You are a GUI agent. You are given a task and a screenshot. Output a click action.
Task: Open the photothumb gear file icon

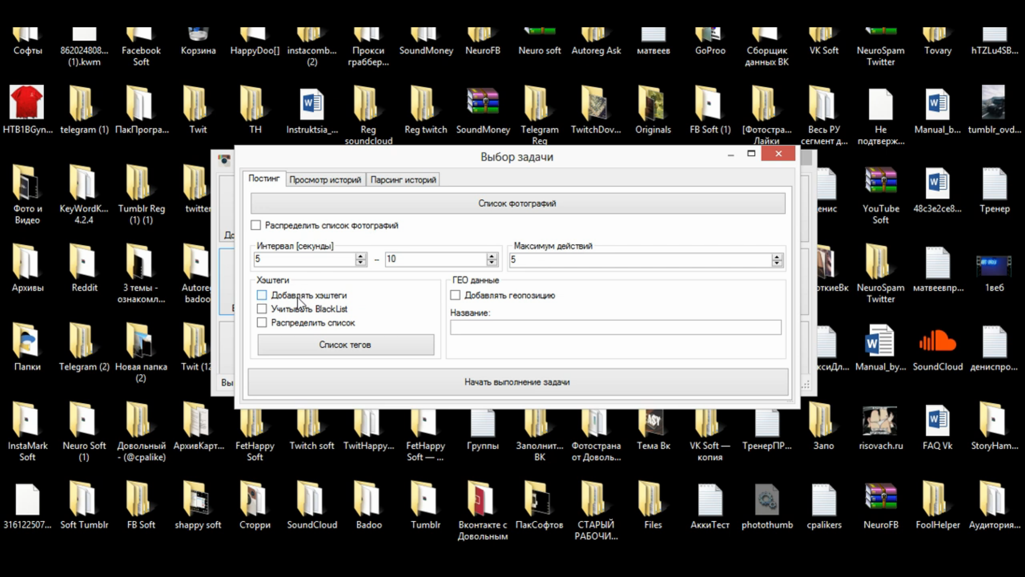(766, 500)
